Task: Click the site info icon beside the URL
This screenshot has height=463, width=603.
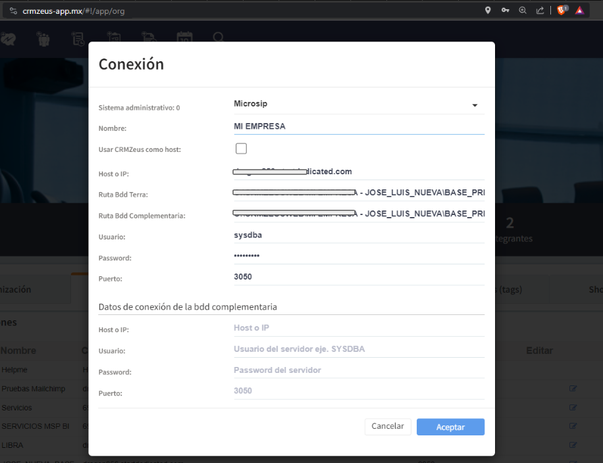Action: point(13,11)
